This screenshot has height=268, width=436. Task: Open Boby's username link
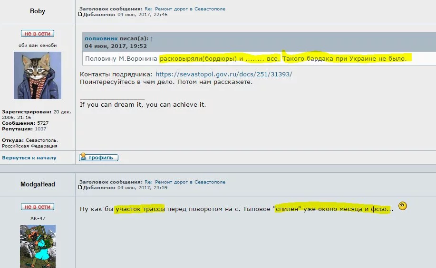click(38, 11)
